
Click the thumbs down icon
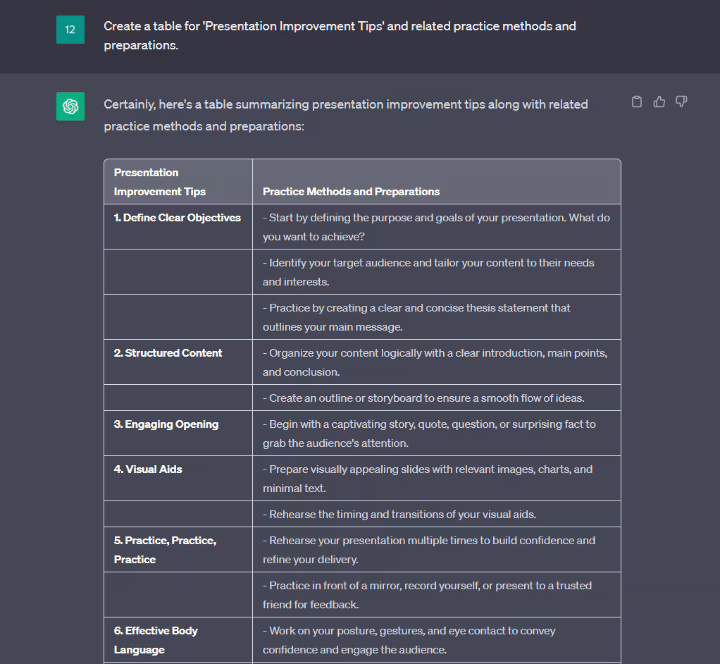point(681,102)
